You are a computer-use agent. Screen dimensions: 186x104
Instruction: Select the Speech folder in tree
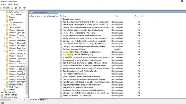12,17
